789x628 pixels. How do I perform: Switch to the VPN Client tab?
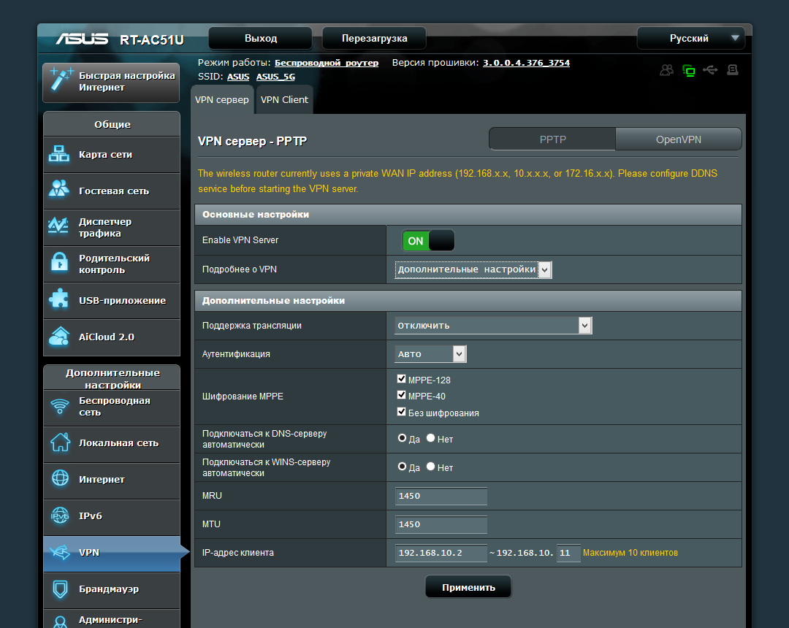[x=284, y=99]
